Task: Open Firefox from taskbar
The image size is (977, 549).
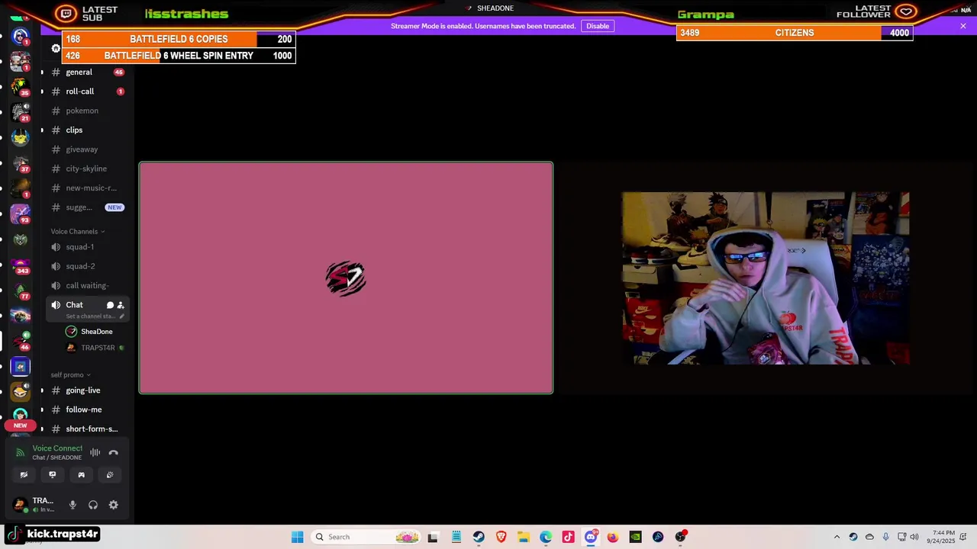Action: pos(613,537)
